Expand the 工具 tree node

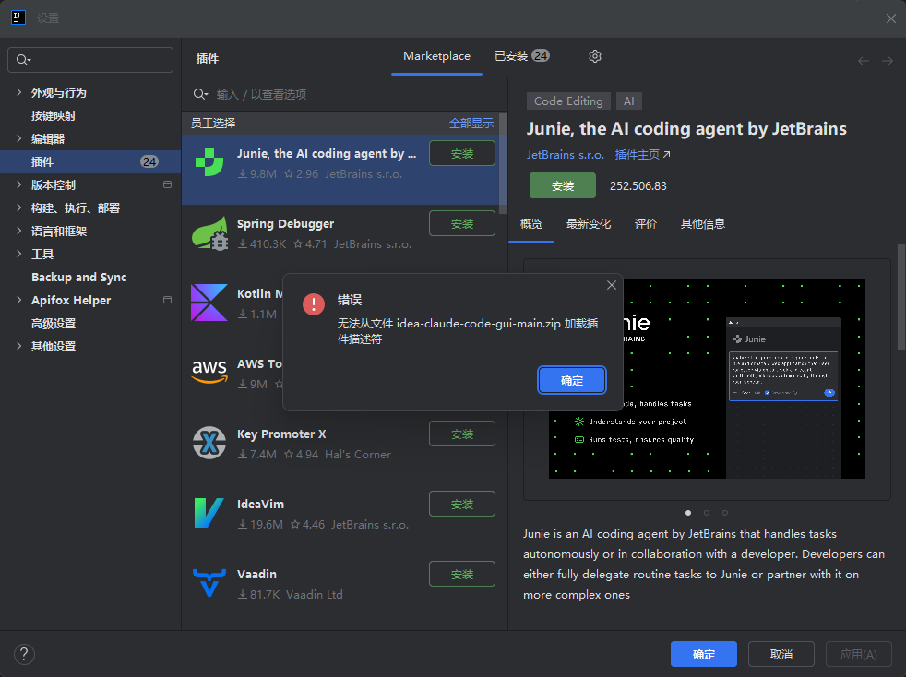[x=19, y=254]
